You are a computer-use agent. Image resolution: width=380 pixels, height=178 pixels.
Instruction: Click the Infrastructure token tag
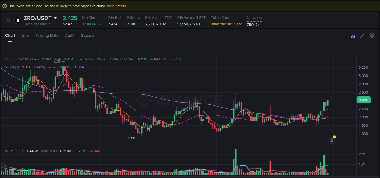point(221,24)
